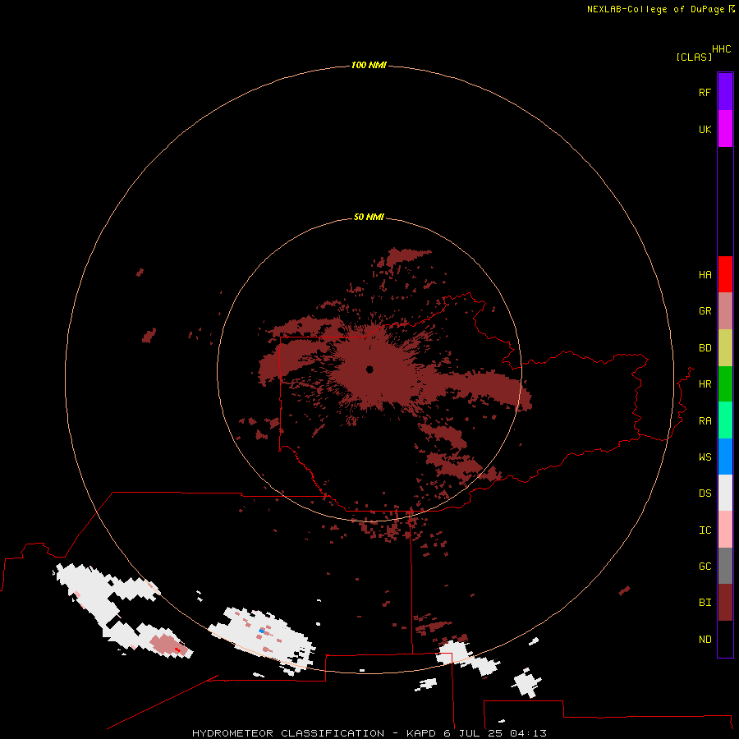Click the UK legend label
Viewport: 739px width, 739px height.
point(705,129)
